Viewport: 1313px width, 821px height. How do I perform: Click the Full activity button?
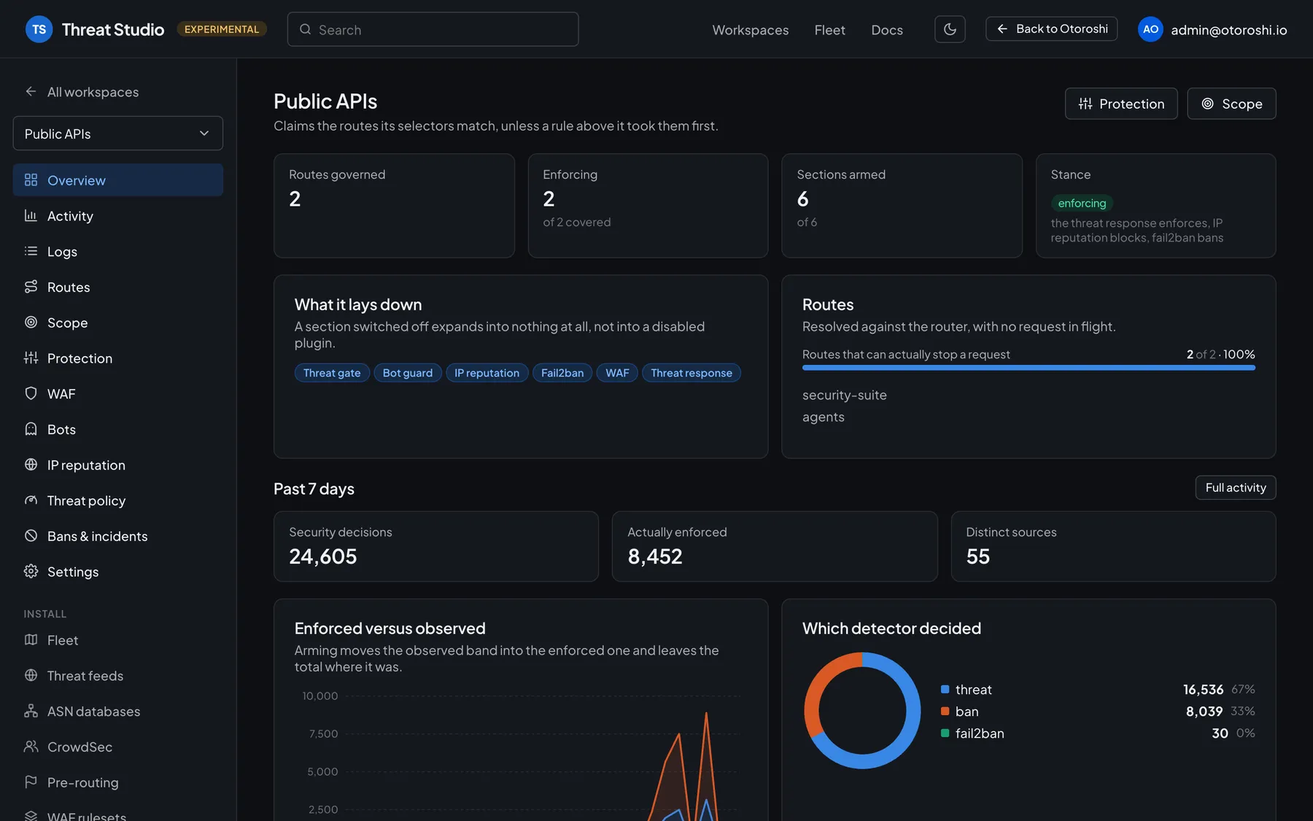click(x=1236, y=487)
